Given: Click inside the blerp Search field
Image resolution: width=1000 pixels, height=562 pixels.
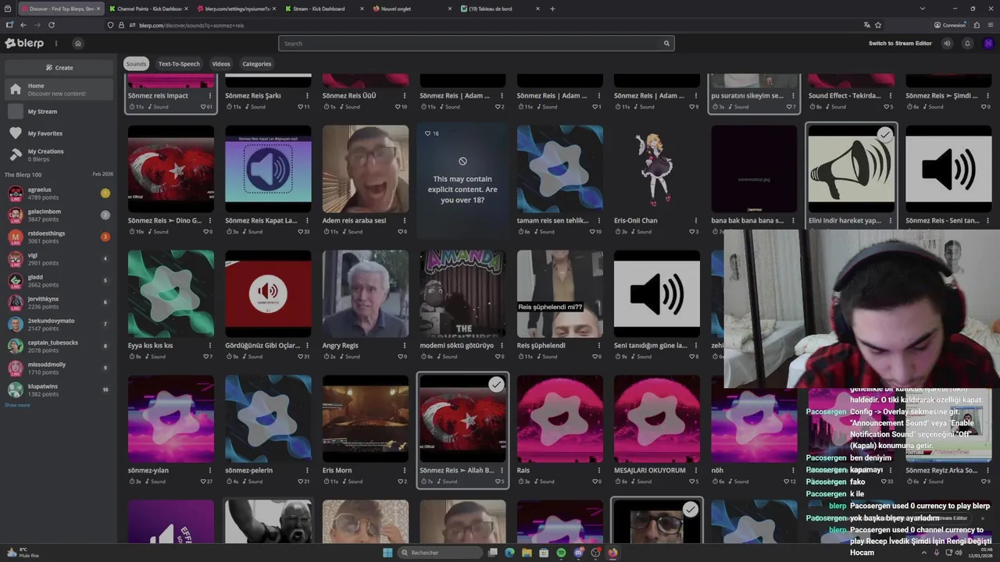Looking at the screenshot, I should (x=475, y=44).
